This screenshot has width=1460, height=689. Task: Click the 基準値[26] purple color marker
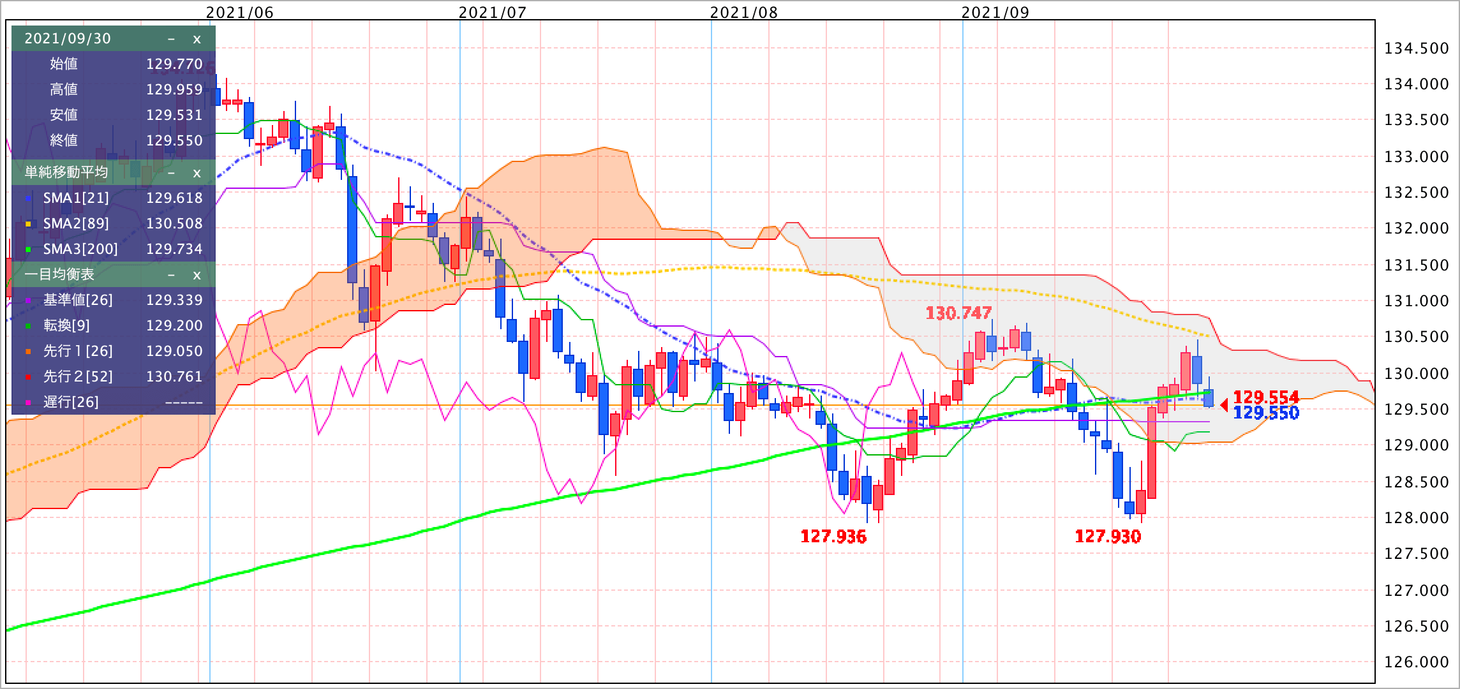coord(28,300)
